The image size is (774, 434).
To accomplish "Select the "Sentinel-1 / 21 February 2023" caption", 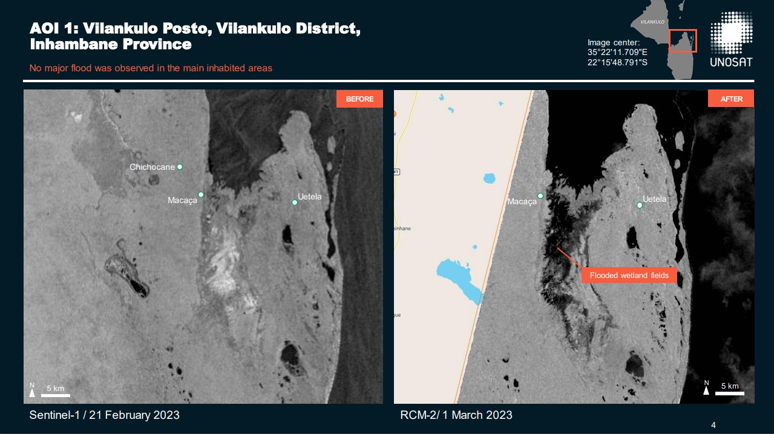I will tap(105, 415).
